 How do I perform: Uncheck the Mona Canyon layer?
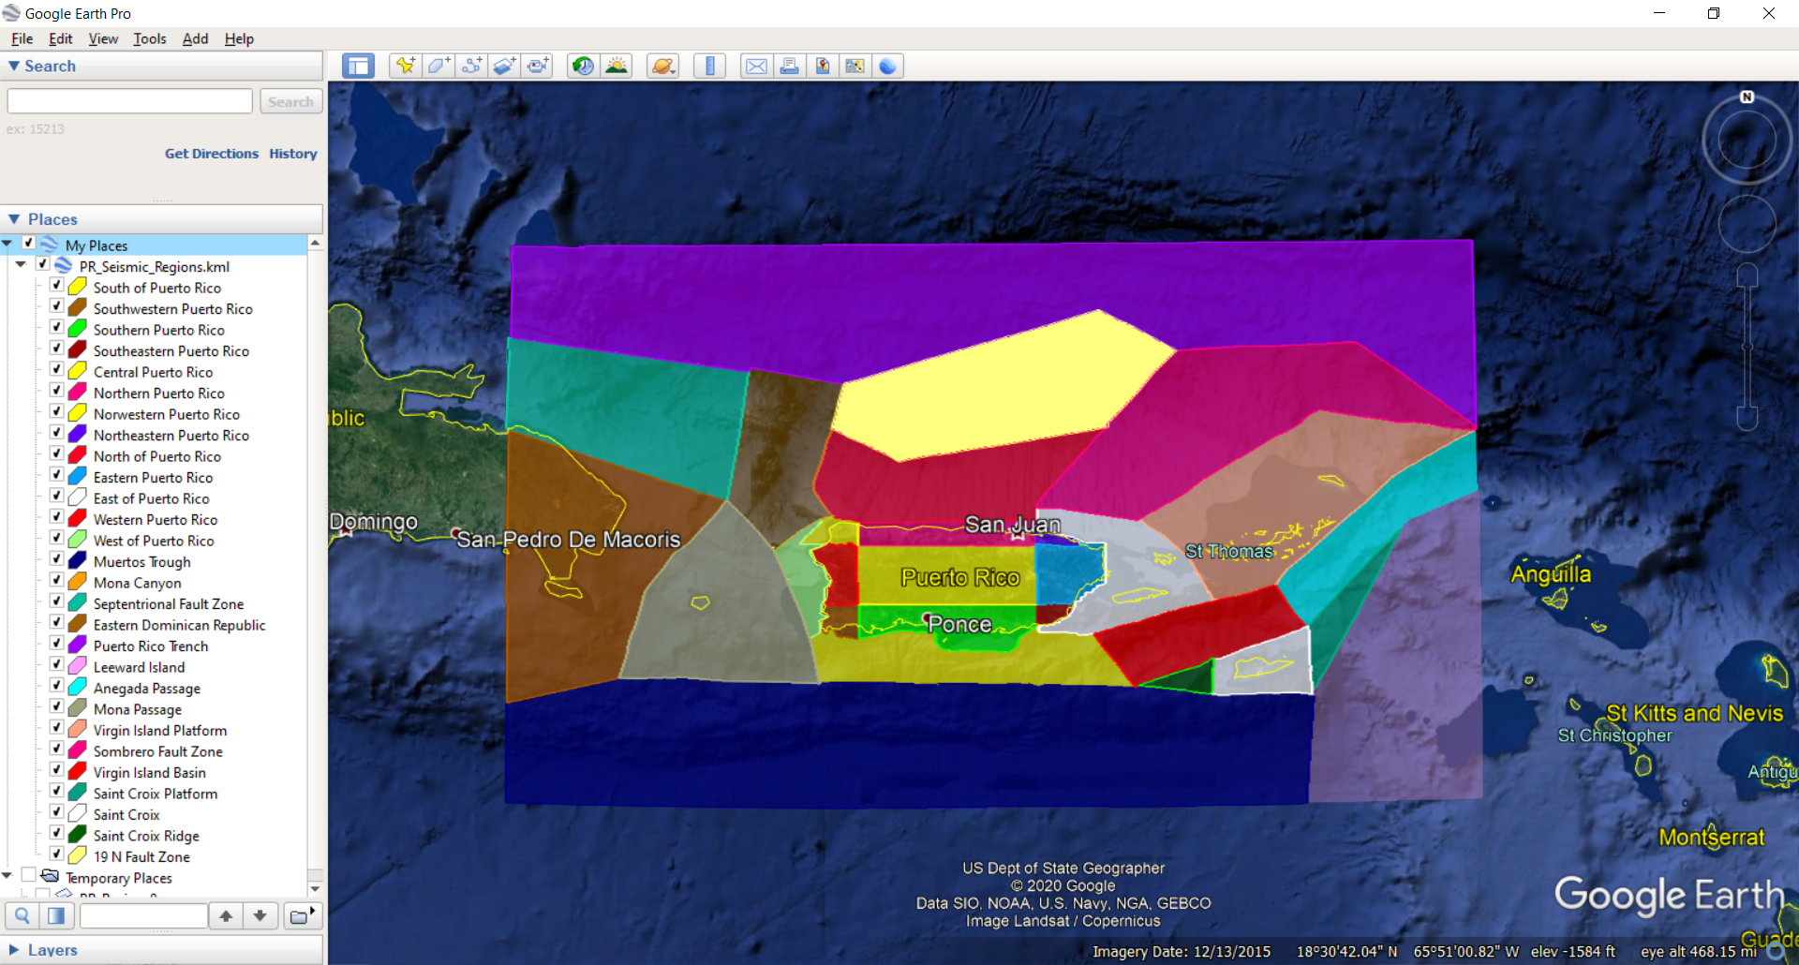(57, 580)
